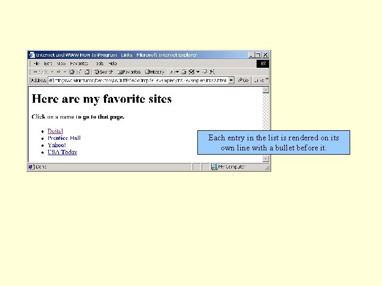Click the Print toolbar icon

[184, 71]
